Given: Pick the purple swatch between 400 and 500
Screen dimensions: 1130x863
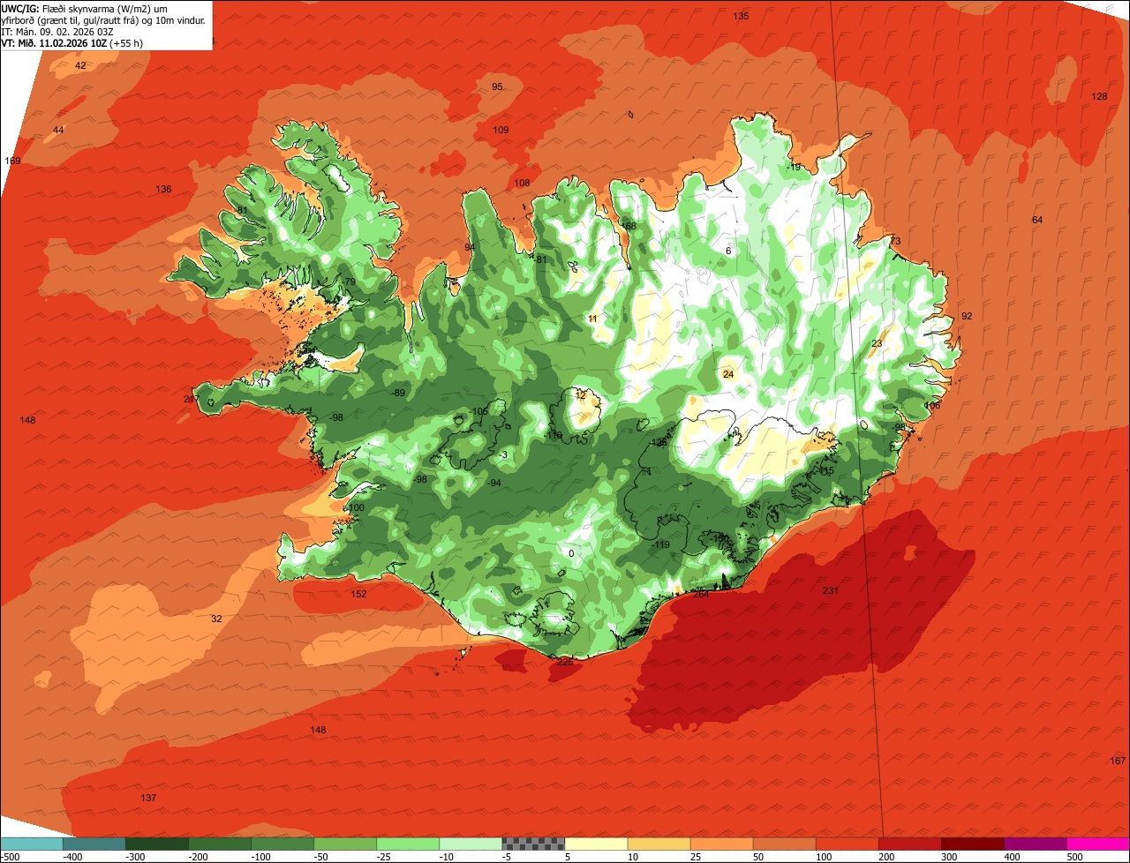Looking at the screenshot, I should pos(1035,844).
